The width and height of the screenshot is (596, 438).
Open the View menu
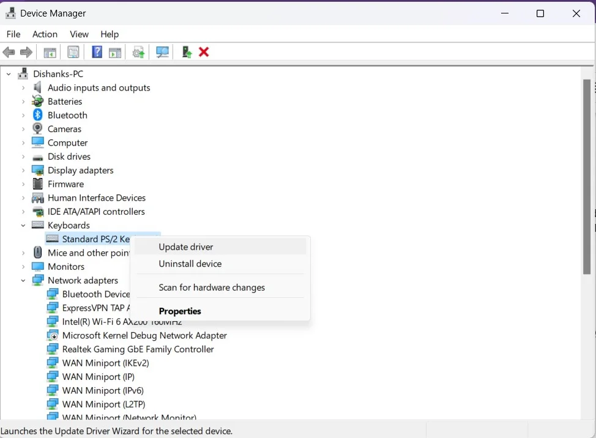pos(79,34)
